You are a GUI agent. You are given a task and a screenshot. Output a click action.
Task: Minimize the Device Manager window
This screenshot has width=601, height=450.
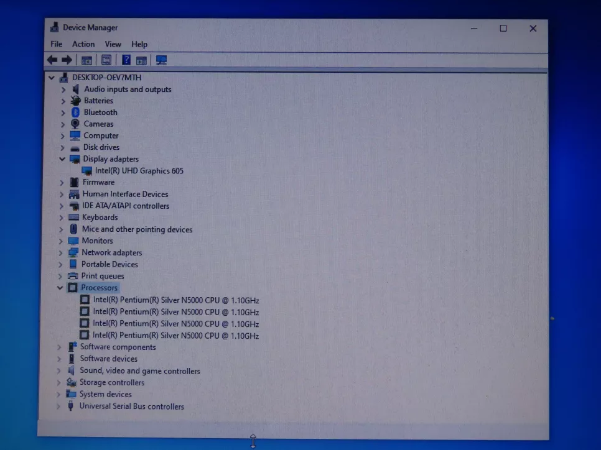474,29
